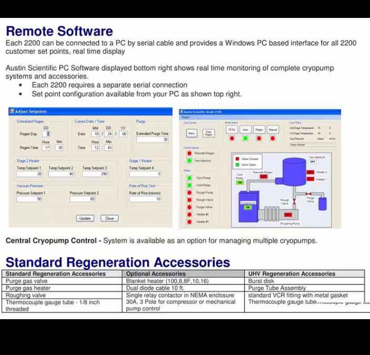Image resolution: width=370 pixels, height=355 pixels.
Task: Click the green indicator under Auto
Action: tap(245, 139)
